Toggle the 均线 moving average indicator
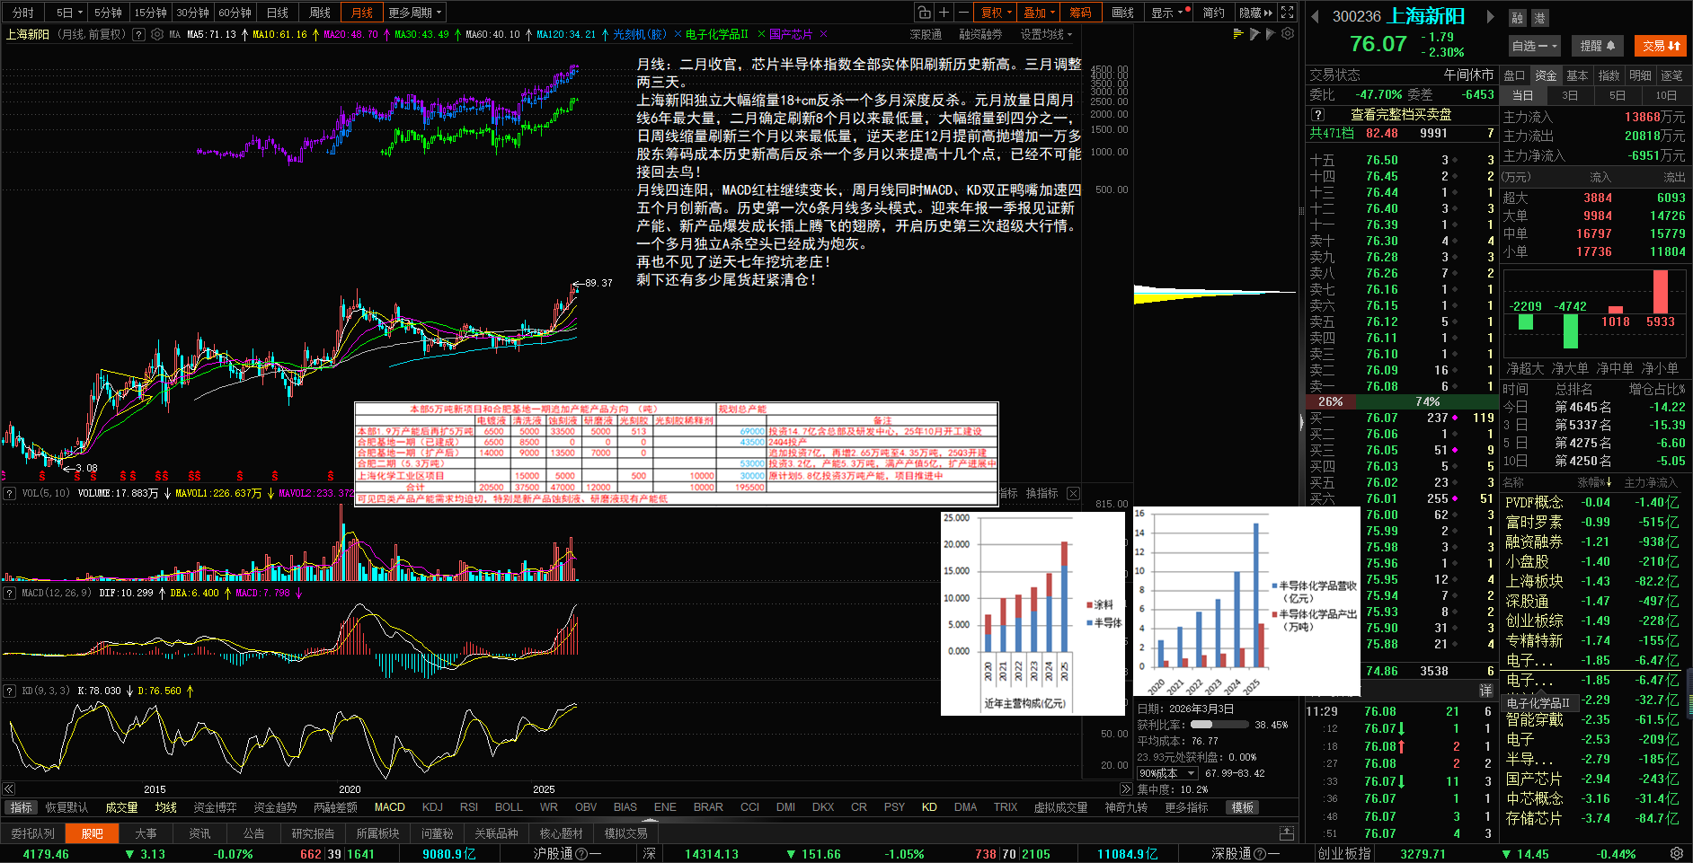Image resolution: width=1693 pixels, height=863 pixels. (x=166, y=807)
